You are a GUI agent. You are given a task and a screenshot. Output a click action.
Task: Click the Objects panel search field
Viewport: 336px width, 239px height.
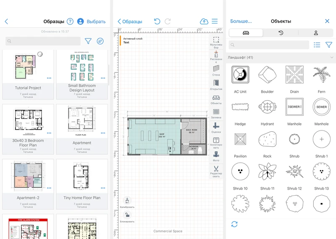[269, 45]
